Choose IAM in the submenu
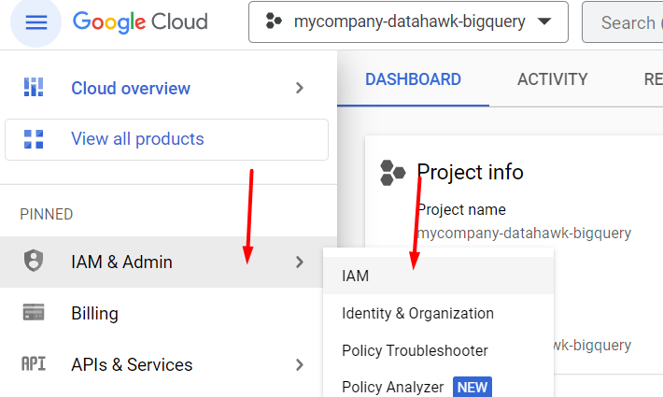663x397 pixels. (x=439, y=276)
